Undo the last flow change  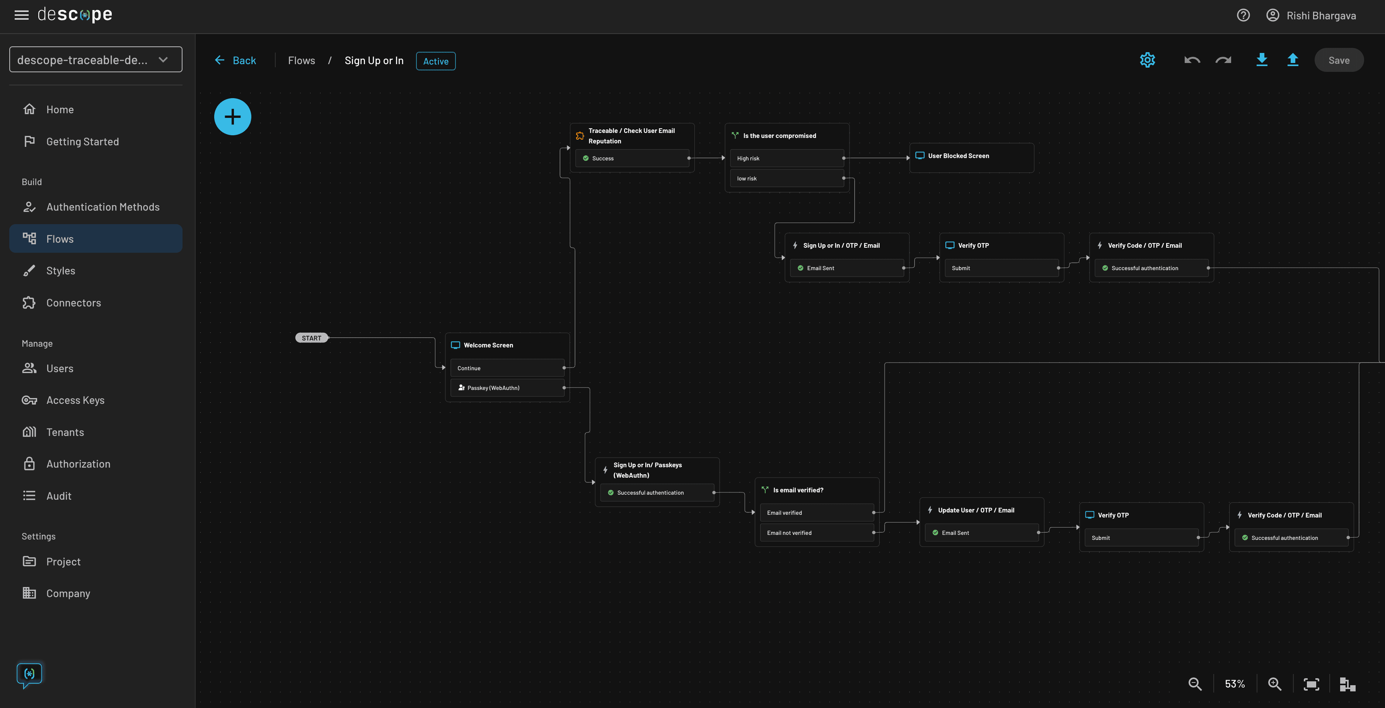pos(1192,60)
